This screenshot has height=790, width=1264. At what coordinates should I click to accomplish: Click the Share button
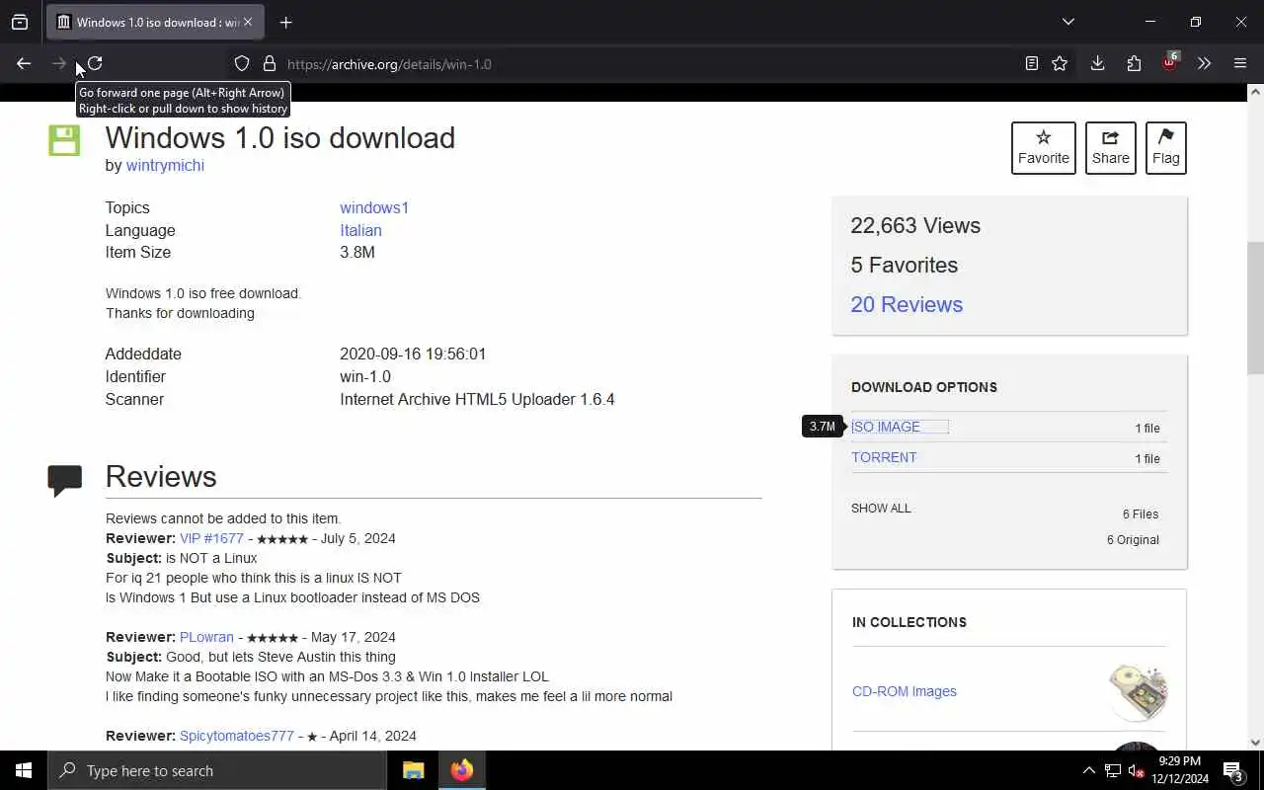click(x=1111, y=148)
